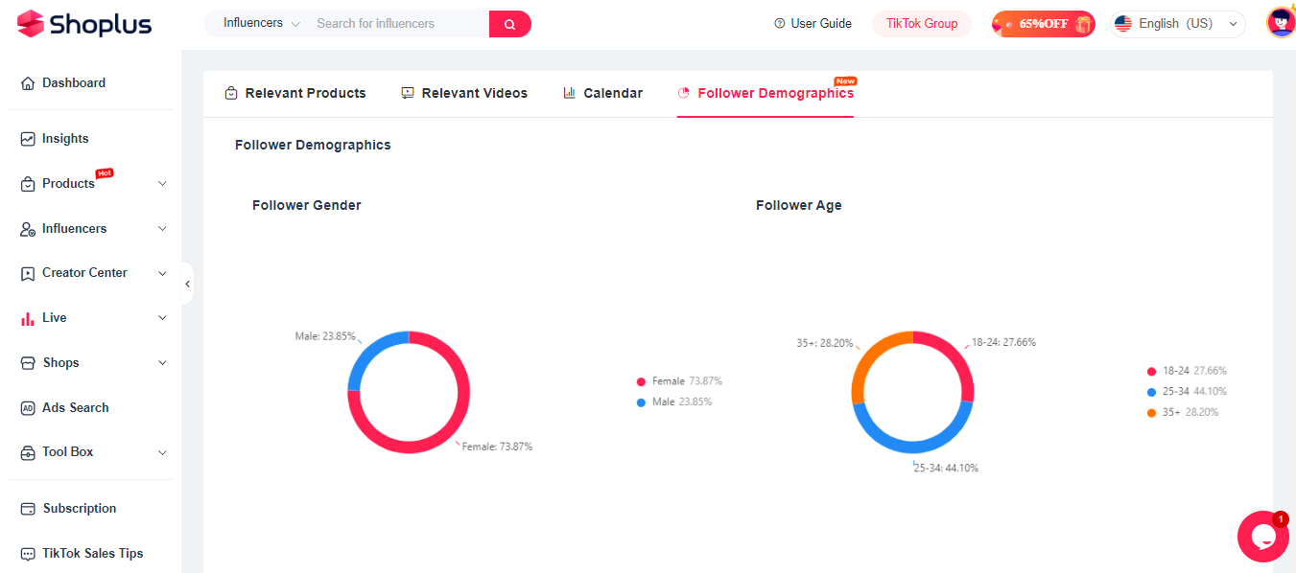
Task: Open the Influencers search type dropdown
Action: [262, 23]
